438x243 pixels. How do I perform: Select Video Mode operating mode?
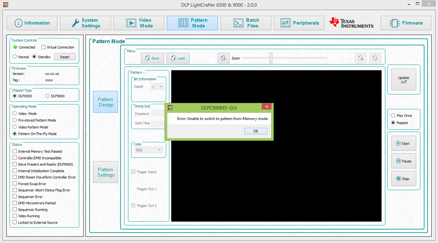click(15, 113)
